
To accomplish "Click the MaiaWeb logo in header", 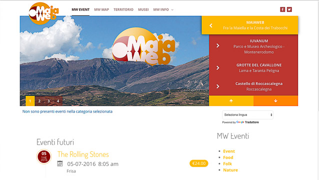I will coord(43,13).
